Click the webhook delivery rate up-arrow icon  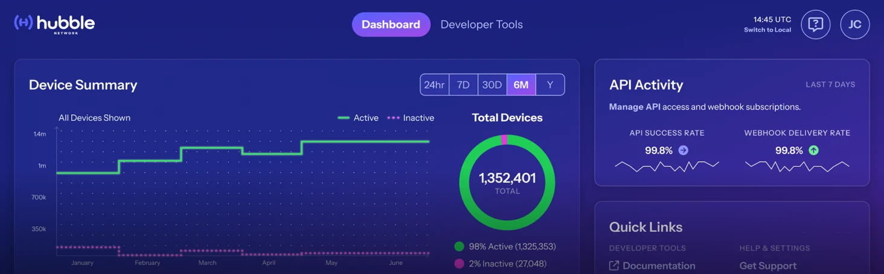(x=813, y=151)
